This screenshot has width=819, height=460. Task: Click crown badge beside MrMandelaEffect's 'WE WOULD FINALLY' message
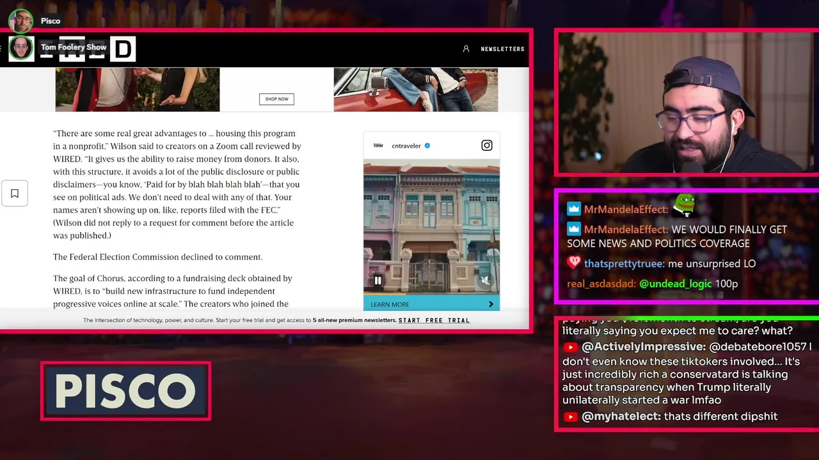click(574, 229)
